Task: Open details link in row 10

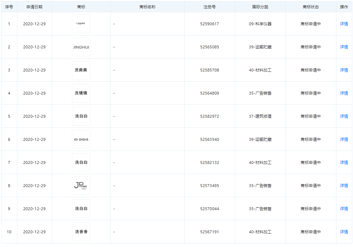Action: 344,232
